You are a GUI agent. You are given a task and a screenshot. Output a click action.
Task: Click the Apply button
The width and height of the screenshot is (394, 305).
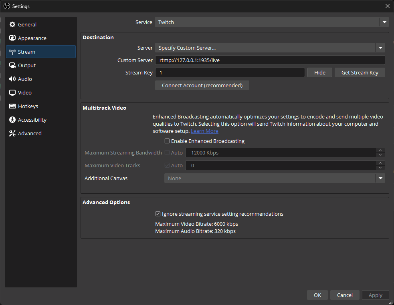point(376,295)
